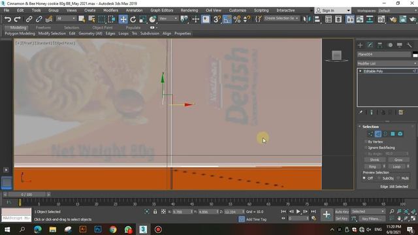This screenshot has width=418, height=235.
Task: Click the Align tool icon
Action: tap(317, 19)
